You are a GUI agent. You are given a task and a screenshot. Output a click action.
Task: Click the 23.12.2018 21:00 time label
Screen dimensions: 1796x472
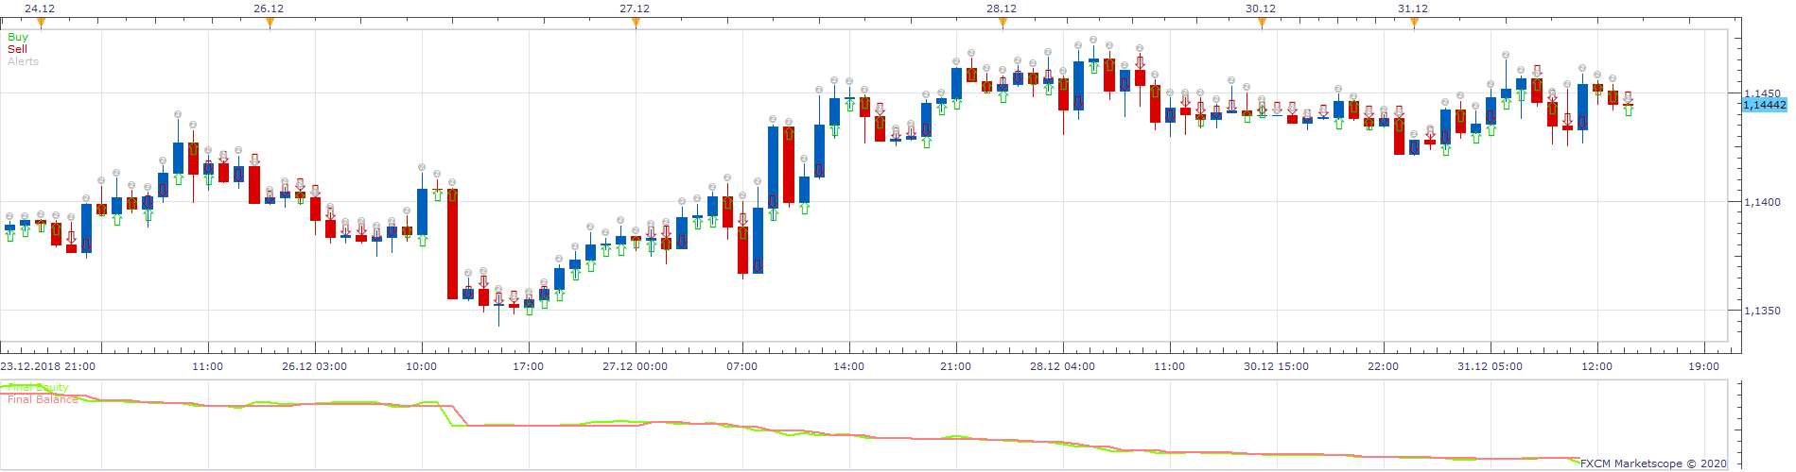point(47,366)
